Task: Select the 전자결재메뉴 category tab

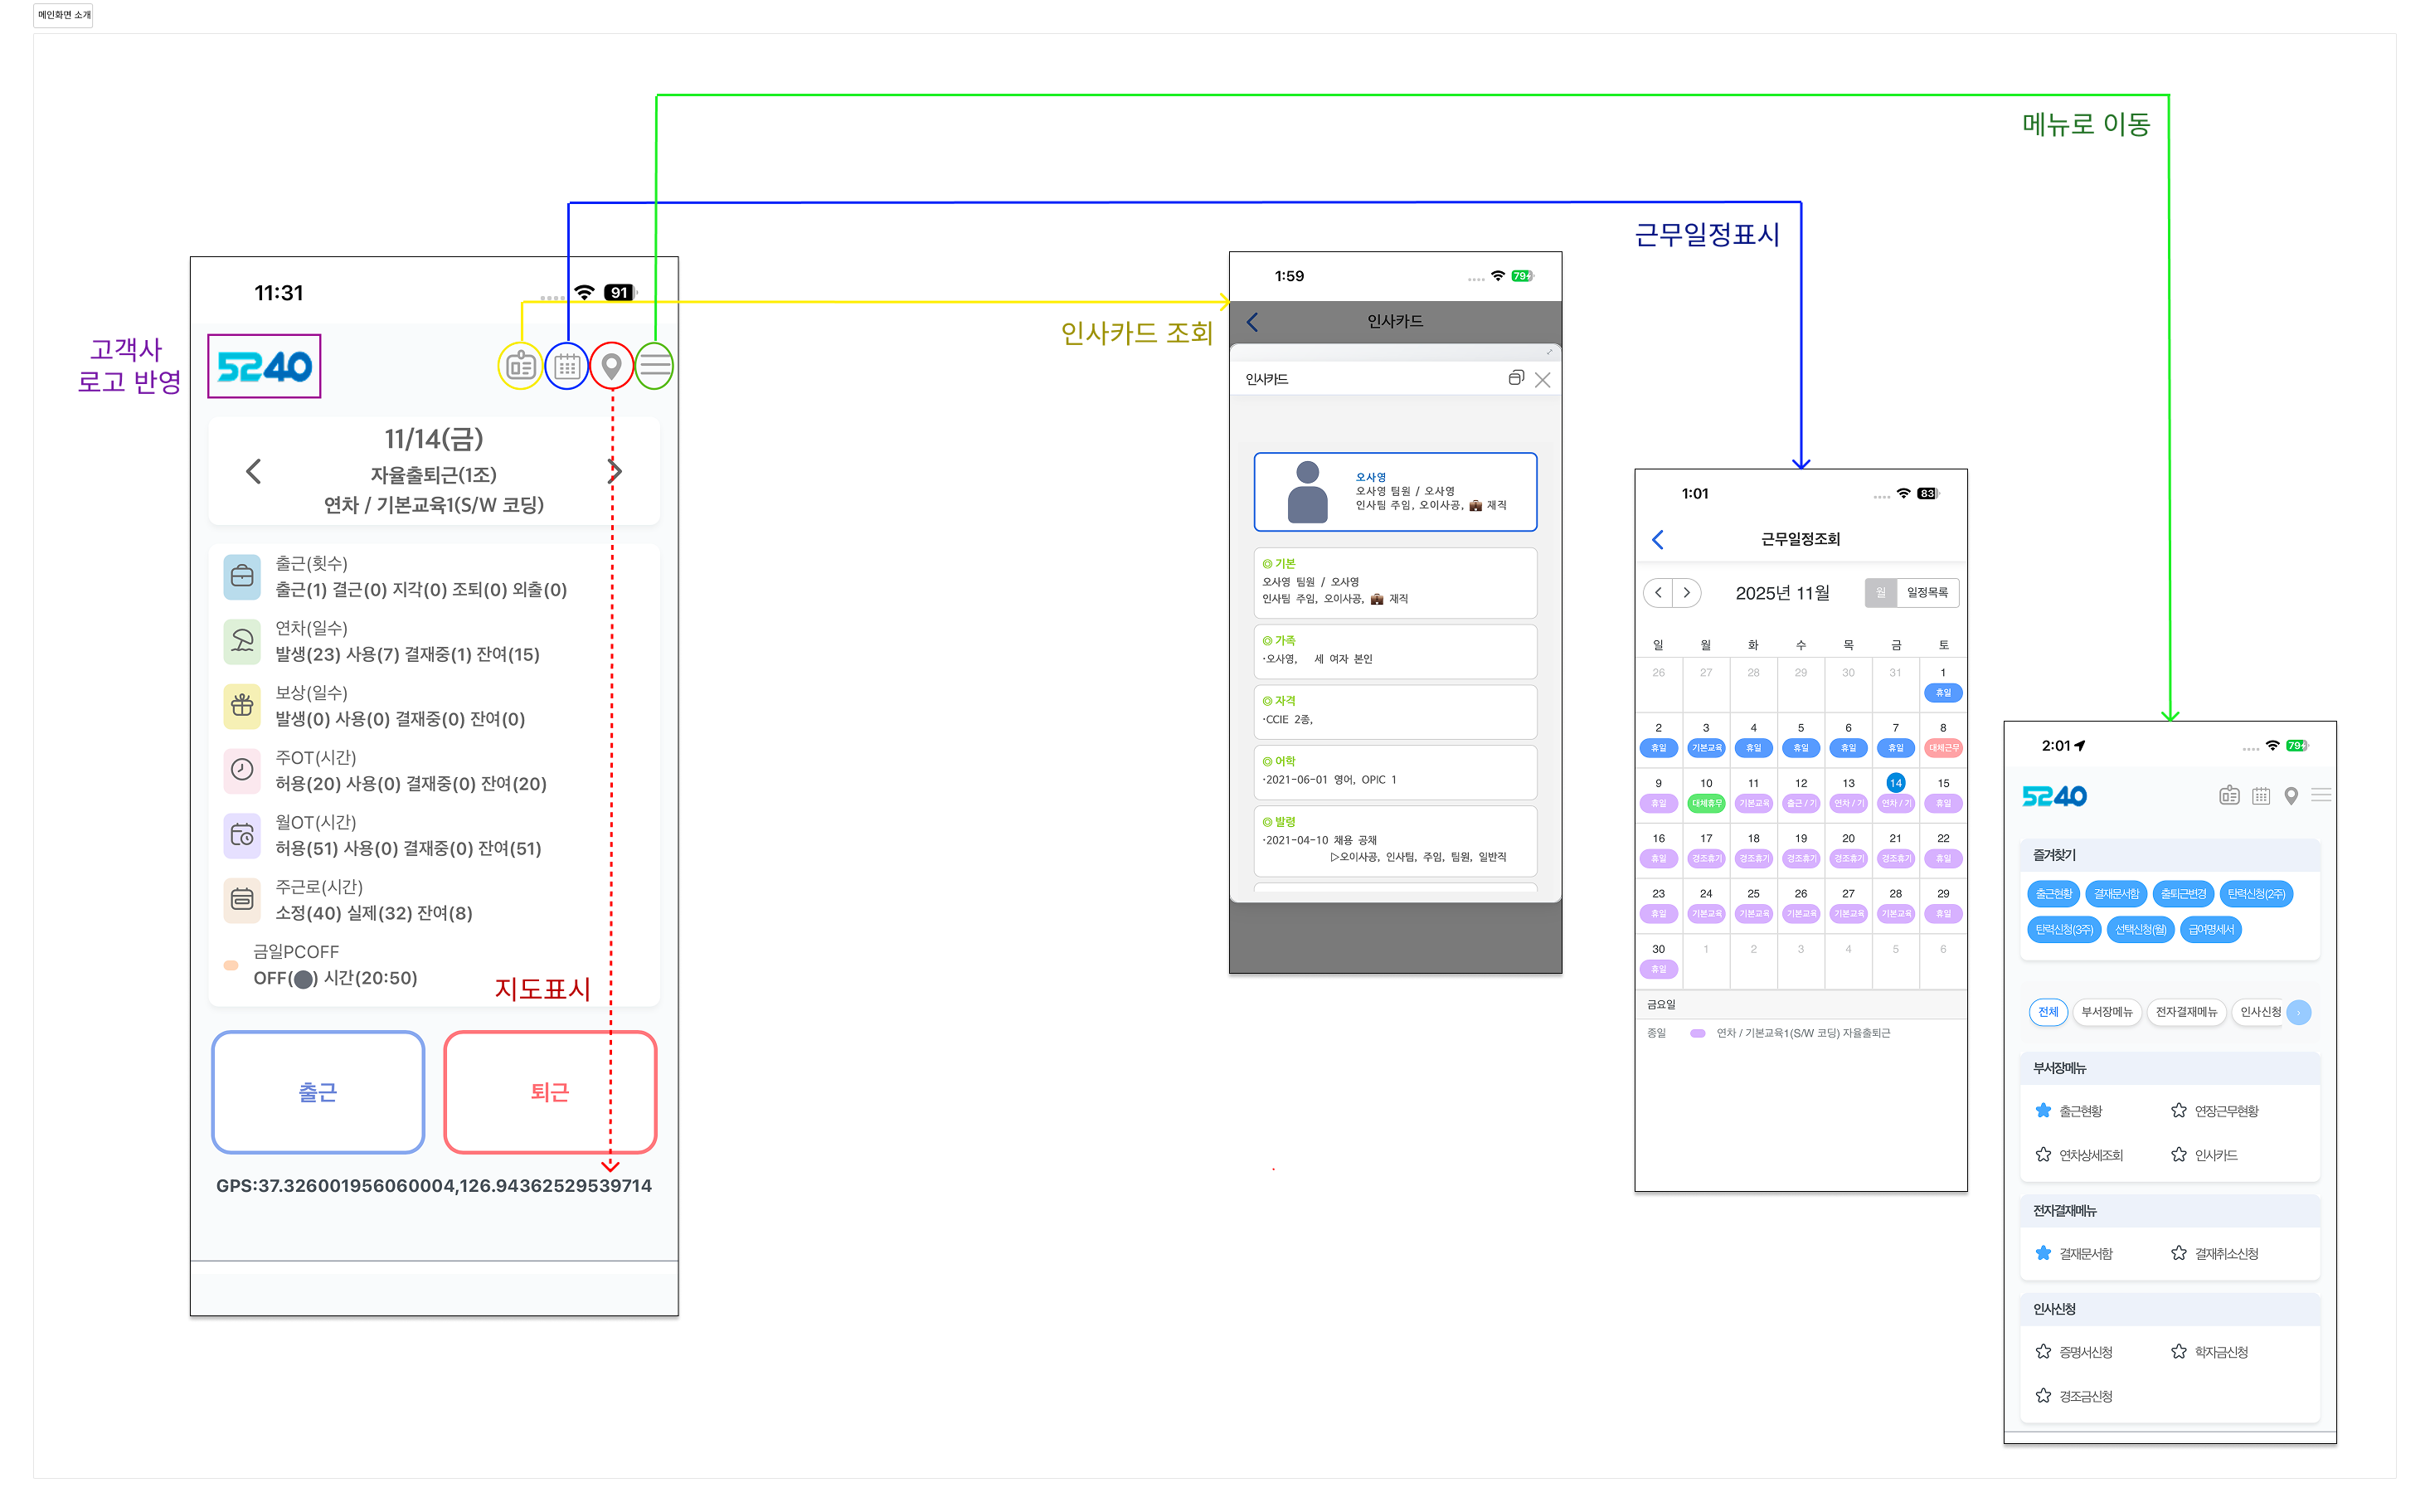Action: point(2186,1012)
